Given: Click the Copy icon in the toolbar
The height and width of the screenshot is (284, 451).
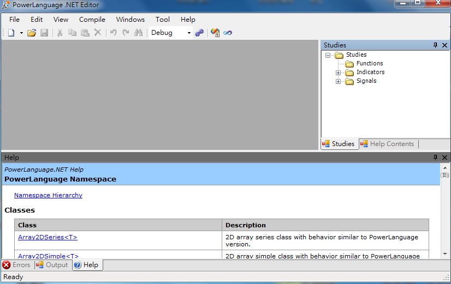Looking at the screenshot, I should tap(72, 33).
